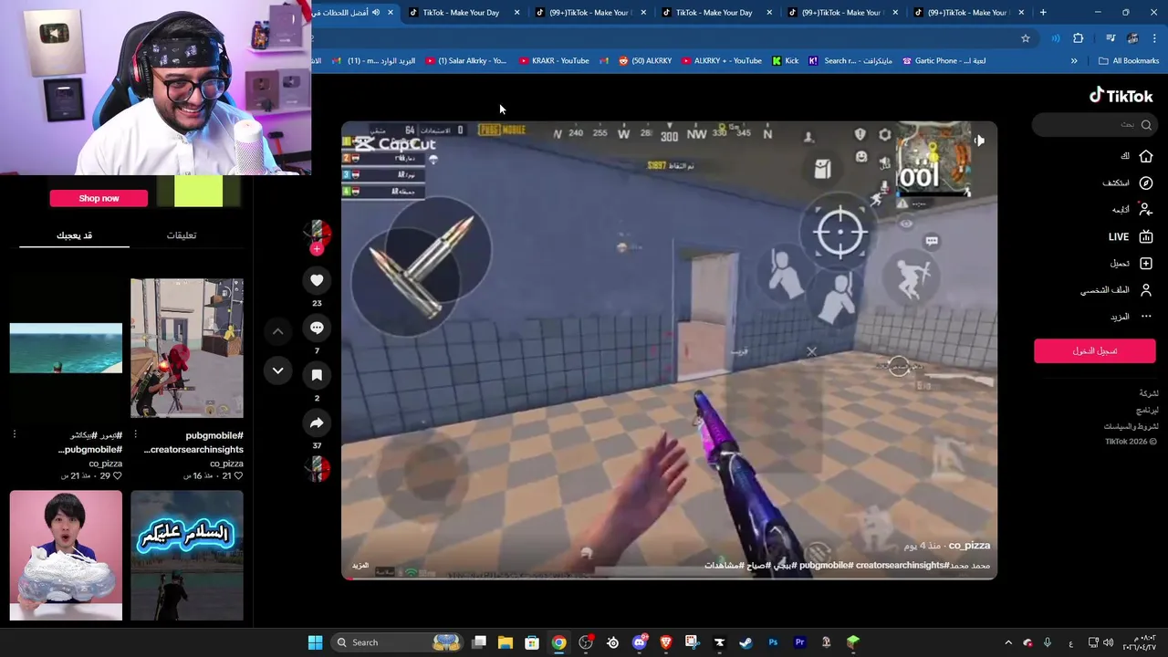Click the Windows taskbar Search box
The width and height of the screenshot is (1168, 657).
(x=395, y=642)
